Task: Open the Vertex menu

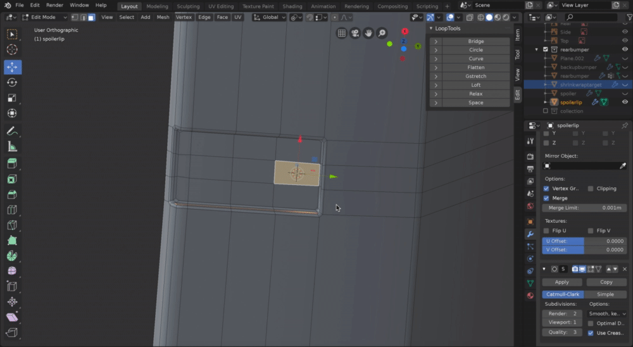Action: click(184, 17)
